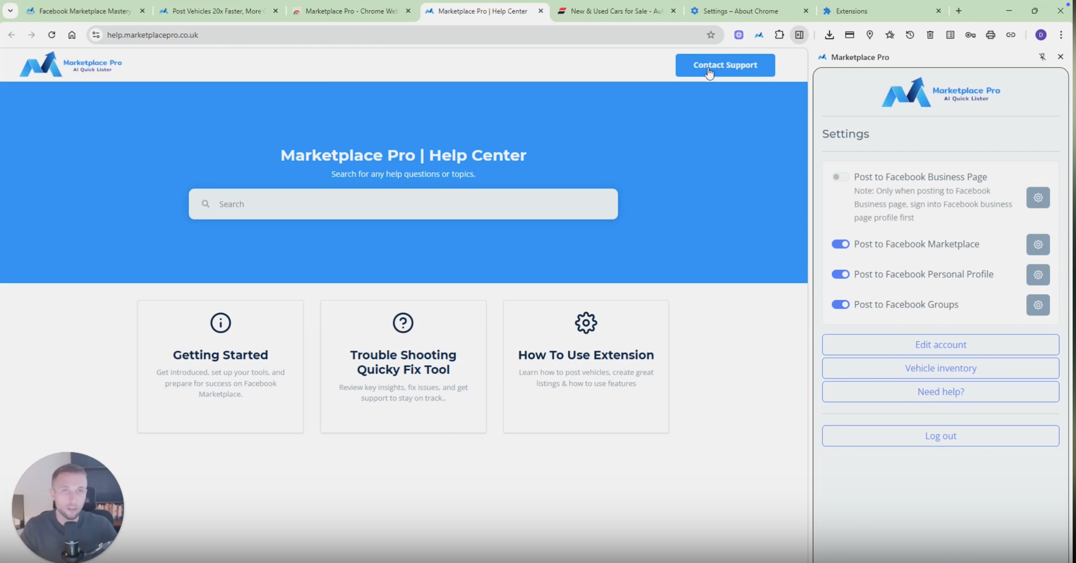Viewport: 1076px width, 563px height.
Task: Switch to Marketplace Pro Chrome Web Store tab
Action: click(x=351, y=11)
